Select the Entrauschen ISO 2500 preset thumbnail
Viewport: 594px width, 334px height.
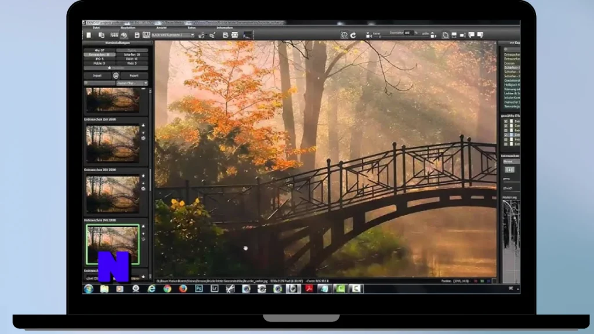113,194
